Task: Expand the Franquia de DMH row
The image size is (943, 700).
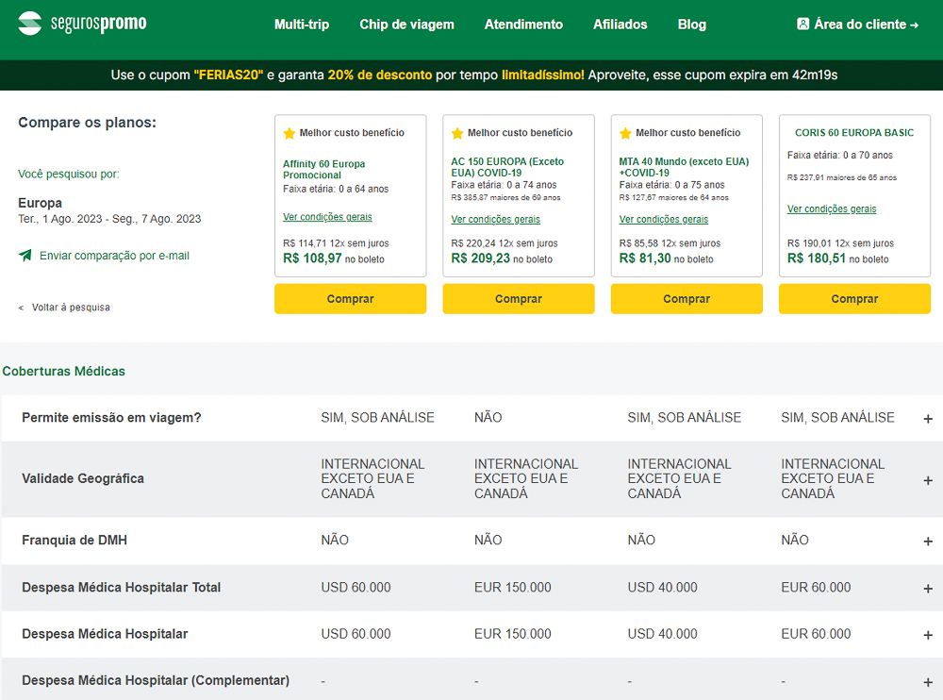Action: pyautogui.click(x=928, y=542)
